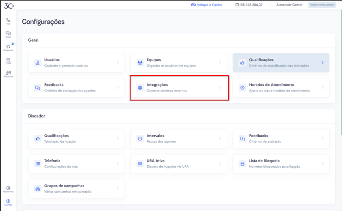
Task: Click the padlock icon on Lista de Bloqueio
Action: tap(242, 163)
